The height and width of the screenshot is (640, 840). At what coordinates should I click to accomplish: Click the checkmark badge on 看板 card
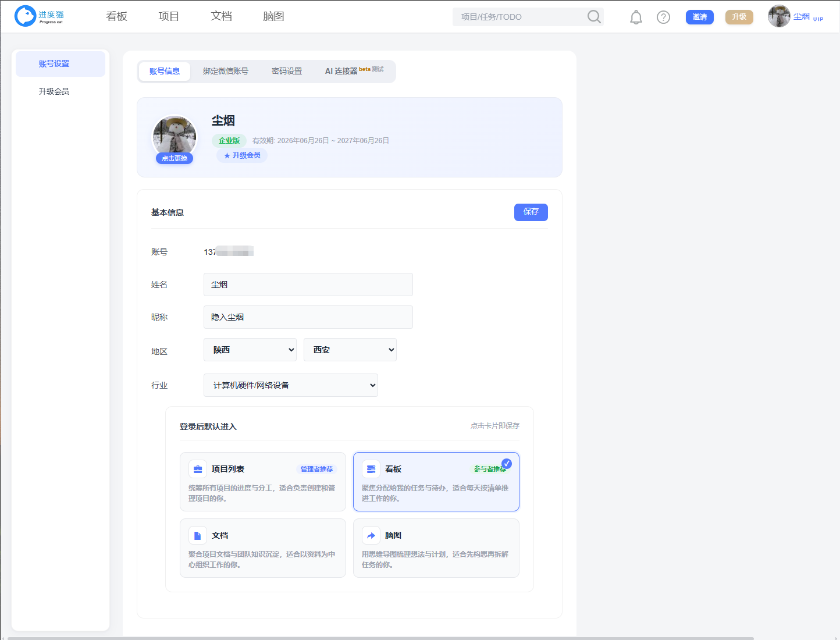(x=507, y=464)
